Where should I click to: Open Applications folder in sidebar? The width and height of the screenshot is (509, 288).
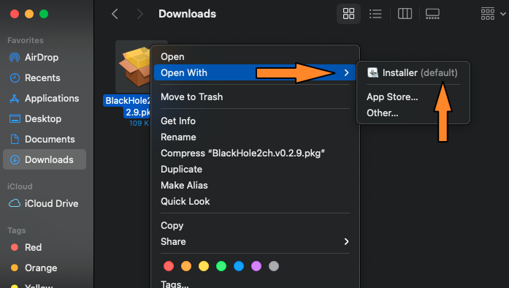pyautogui.click(x=45, y=99)
